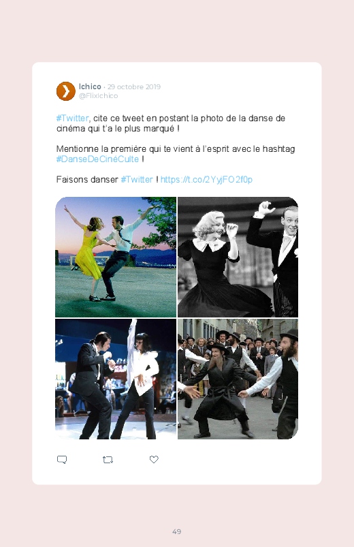
Task: Open the 29 octobre 2019 timestamp
Action: (x=134, y=87)
